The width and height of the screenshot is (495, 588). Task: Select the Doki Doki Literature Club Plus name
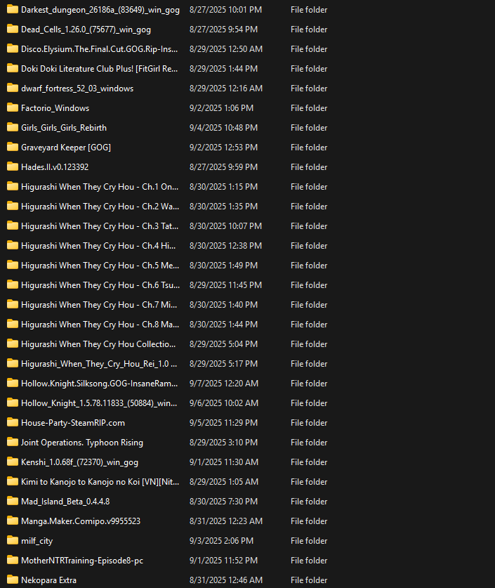[99, 69]
